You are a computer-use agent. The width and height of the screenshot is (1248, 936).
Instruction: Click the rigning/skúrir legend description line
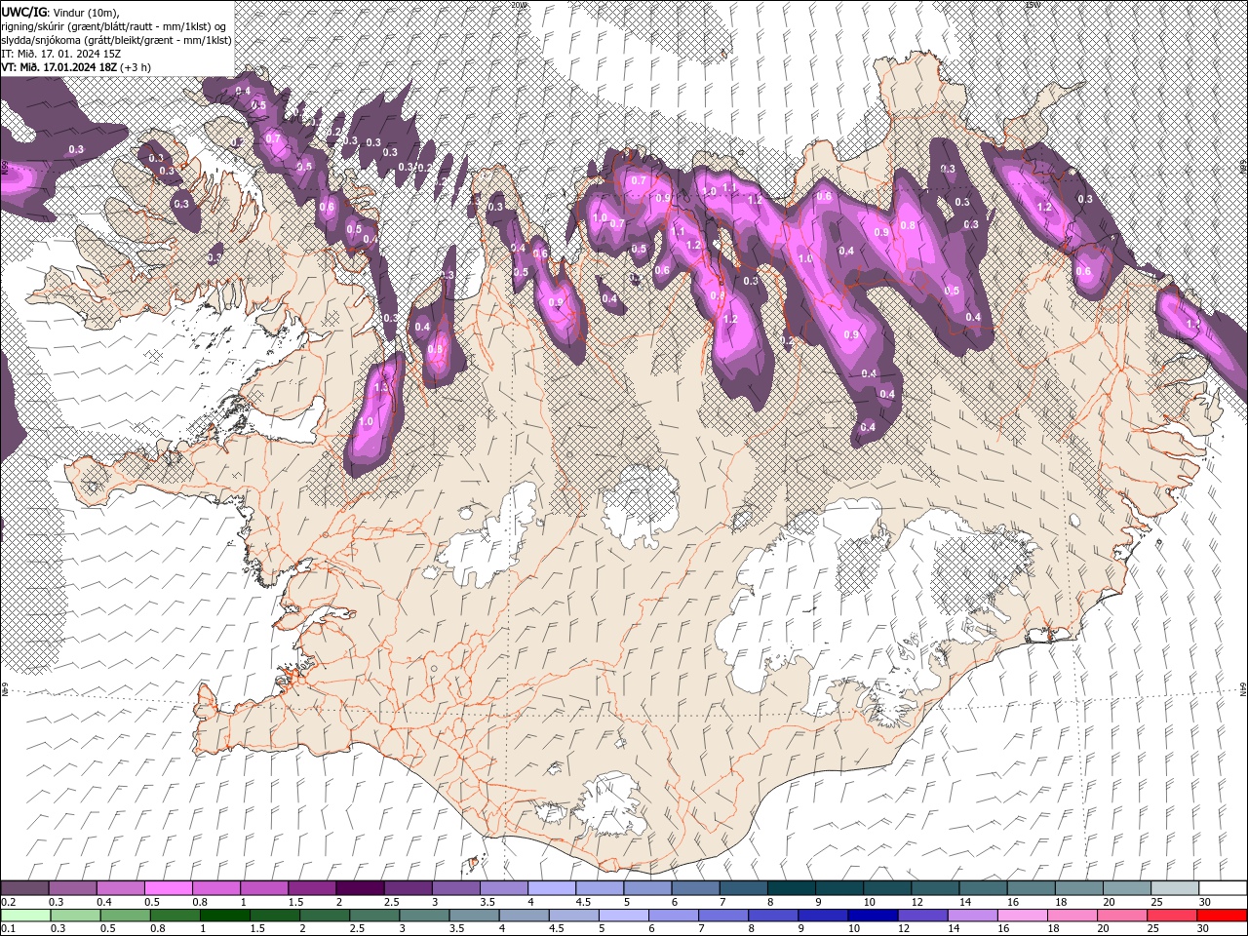coord(113,25)
